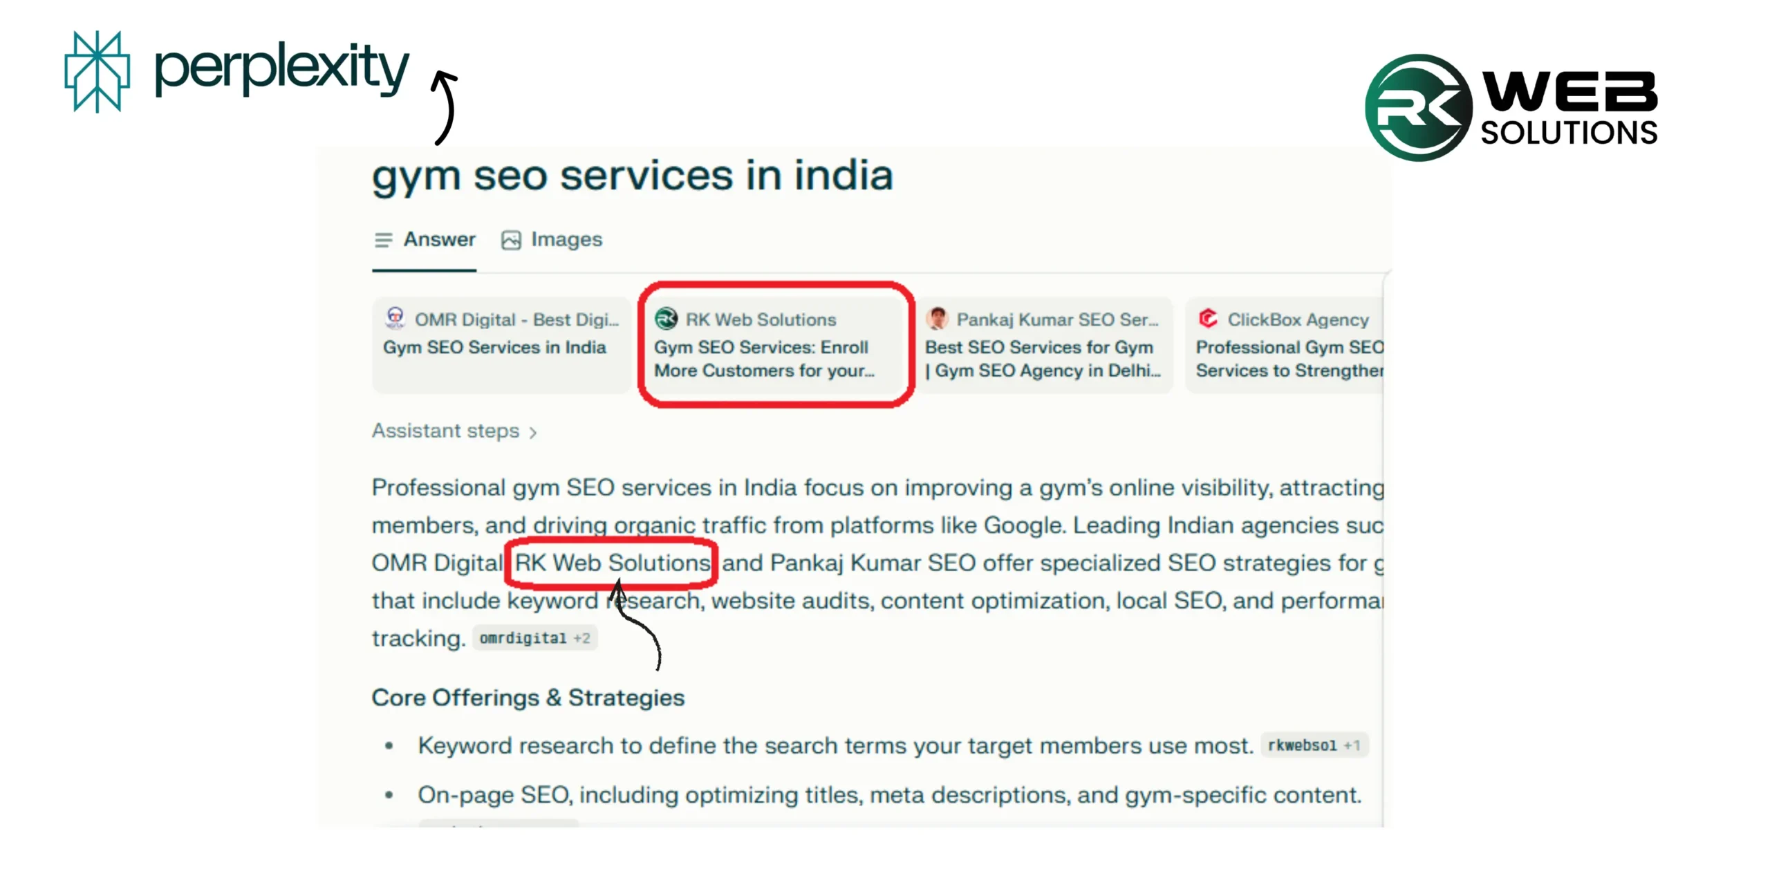Open the rkwebsol +1 citation chip
Screen dimensions: 1770x885
[1314, 745]
